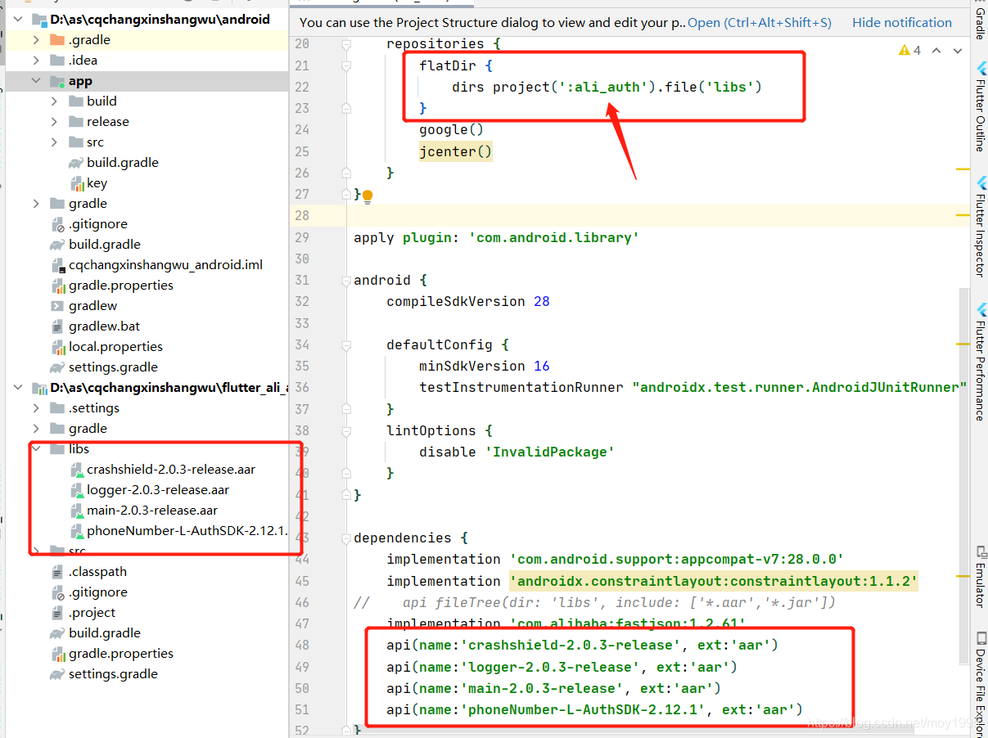Click the crashshield-2.0.3-release.aar archive icon
Screen dimensions: 988x738
pyautogui.click(x=76, y=470)
